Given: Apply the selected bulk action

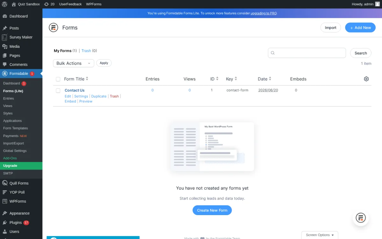Looking at the screenshot, I should pyautogui.click(x=104, y=63).
